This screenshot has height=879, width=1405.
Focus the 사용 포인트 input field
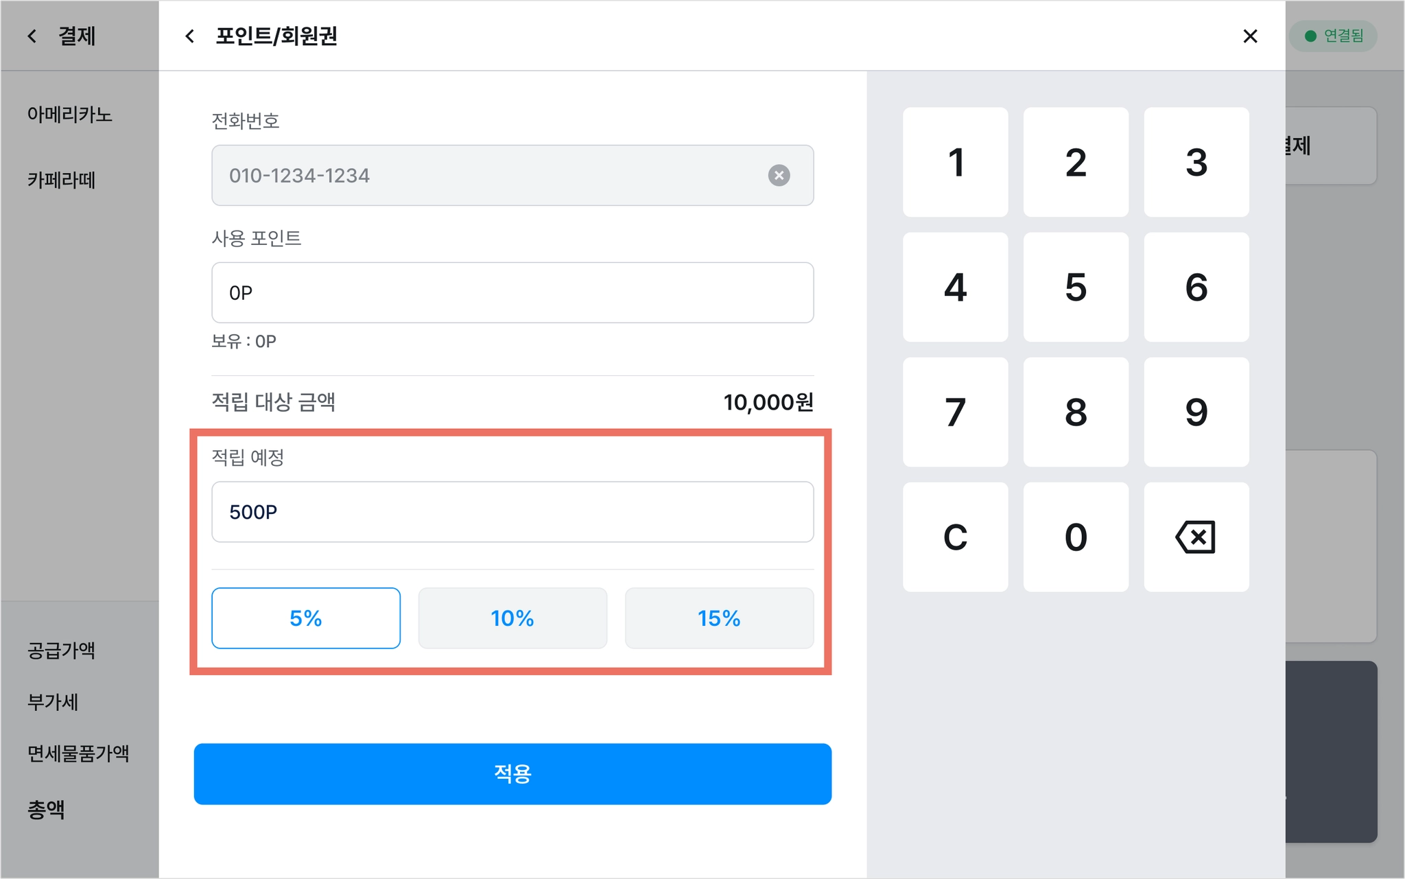512,292
